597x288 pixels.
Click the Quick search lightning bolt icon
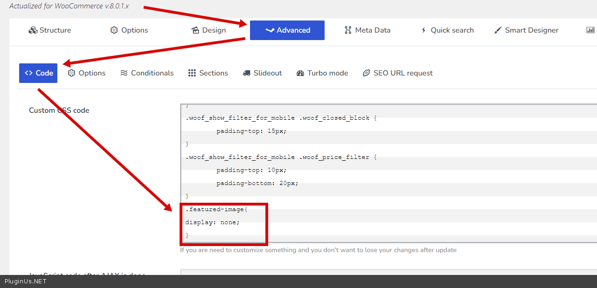click(423, 30)
